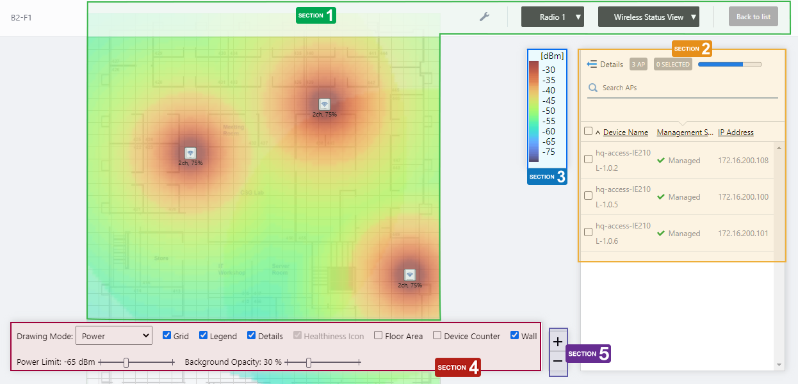Open the Radio 1 dropdown
Viewport: 798px width, 384px height.
tap(553, 17)
